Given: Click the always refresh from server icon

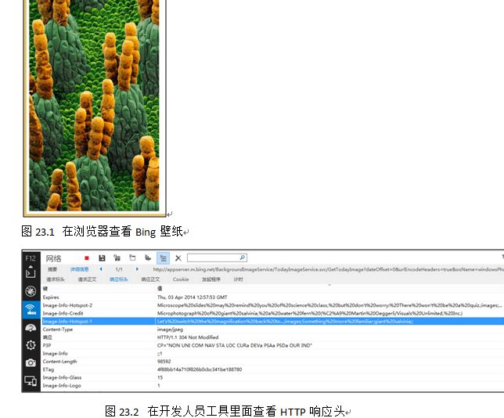Looking at the screenshot, I should click(117, 258).
